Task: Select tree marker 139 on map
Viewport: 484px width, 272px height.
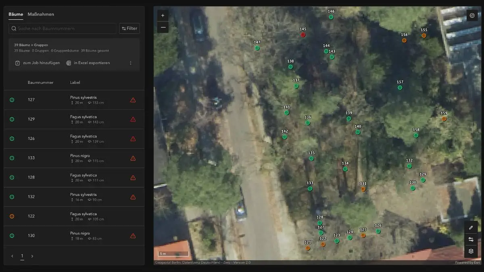Action: 349,118
